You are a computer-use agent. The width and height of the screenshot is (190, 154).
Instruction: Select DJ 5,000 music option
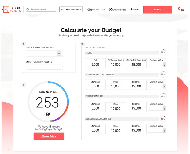pyautogui.click(x=95, y=63)
